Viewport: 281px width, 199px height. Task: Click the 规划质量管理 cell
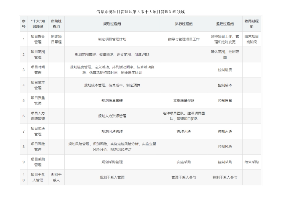point(112,100)
